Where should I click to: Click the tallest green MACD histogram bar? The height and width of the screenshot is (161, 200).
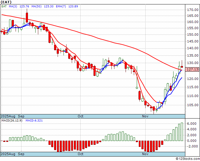(x=182, y=132)
